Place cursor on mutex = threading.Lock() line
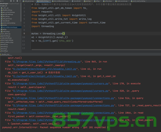 click(x=48, y=34)
